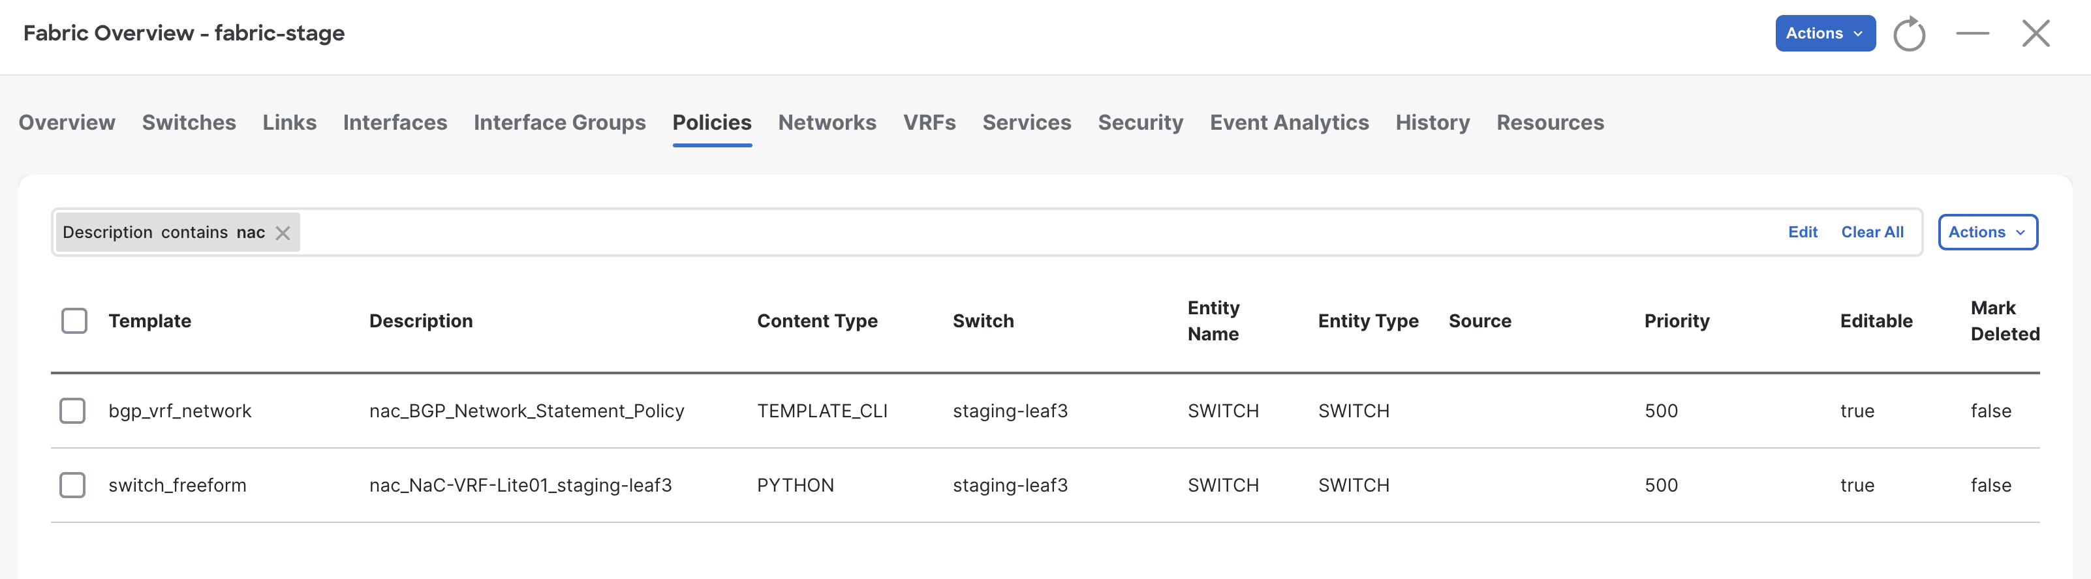Minimize the Fabric Overview panel
The width and height of the screenshot is (2091, 579).
(x=1972, y=33)
